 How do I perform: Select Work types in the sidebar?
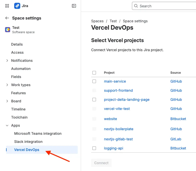(21, 85)
